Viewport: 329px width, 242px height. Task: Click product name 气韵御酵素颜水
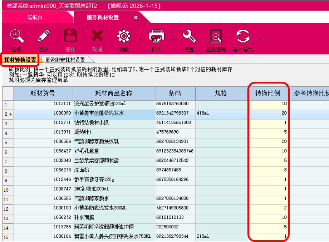point(92,198)
